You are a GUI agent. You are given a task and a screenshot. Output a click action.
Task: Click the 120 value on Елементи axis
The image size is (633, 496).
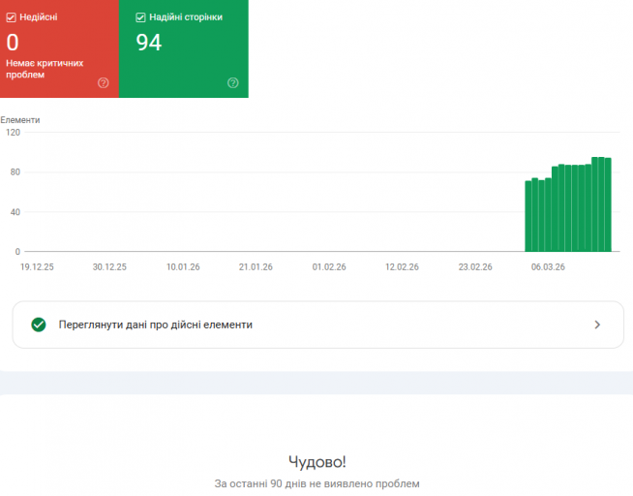[x=13, y=133]
